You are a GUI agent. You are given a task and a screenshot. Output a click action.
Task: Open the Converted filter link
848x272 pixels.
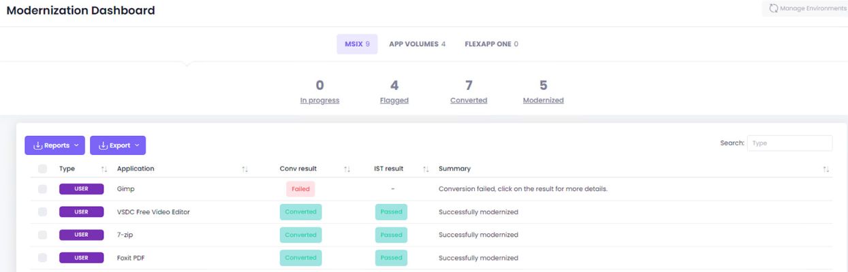[469, 100]
